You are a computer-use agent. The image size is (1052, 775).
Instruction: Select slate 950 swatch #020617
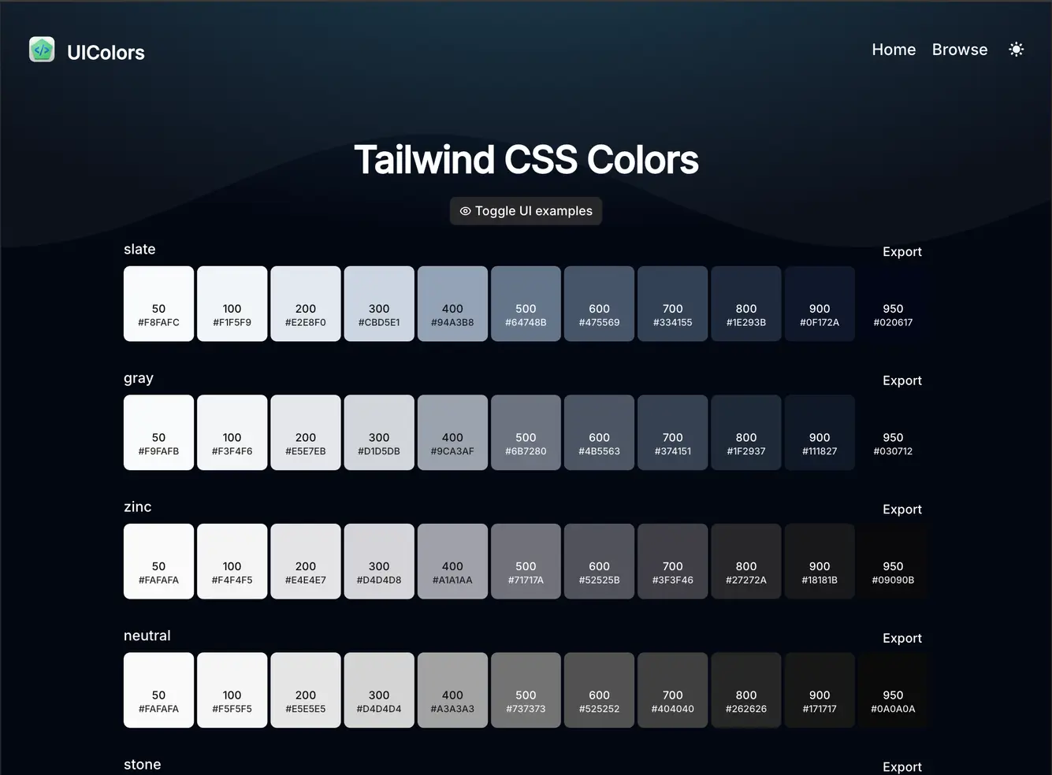tap(893, 304)
